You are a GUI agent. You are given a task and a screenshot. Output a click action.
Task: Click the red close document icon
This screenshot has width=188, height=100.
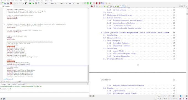11,3
